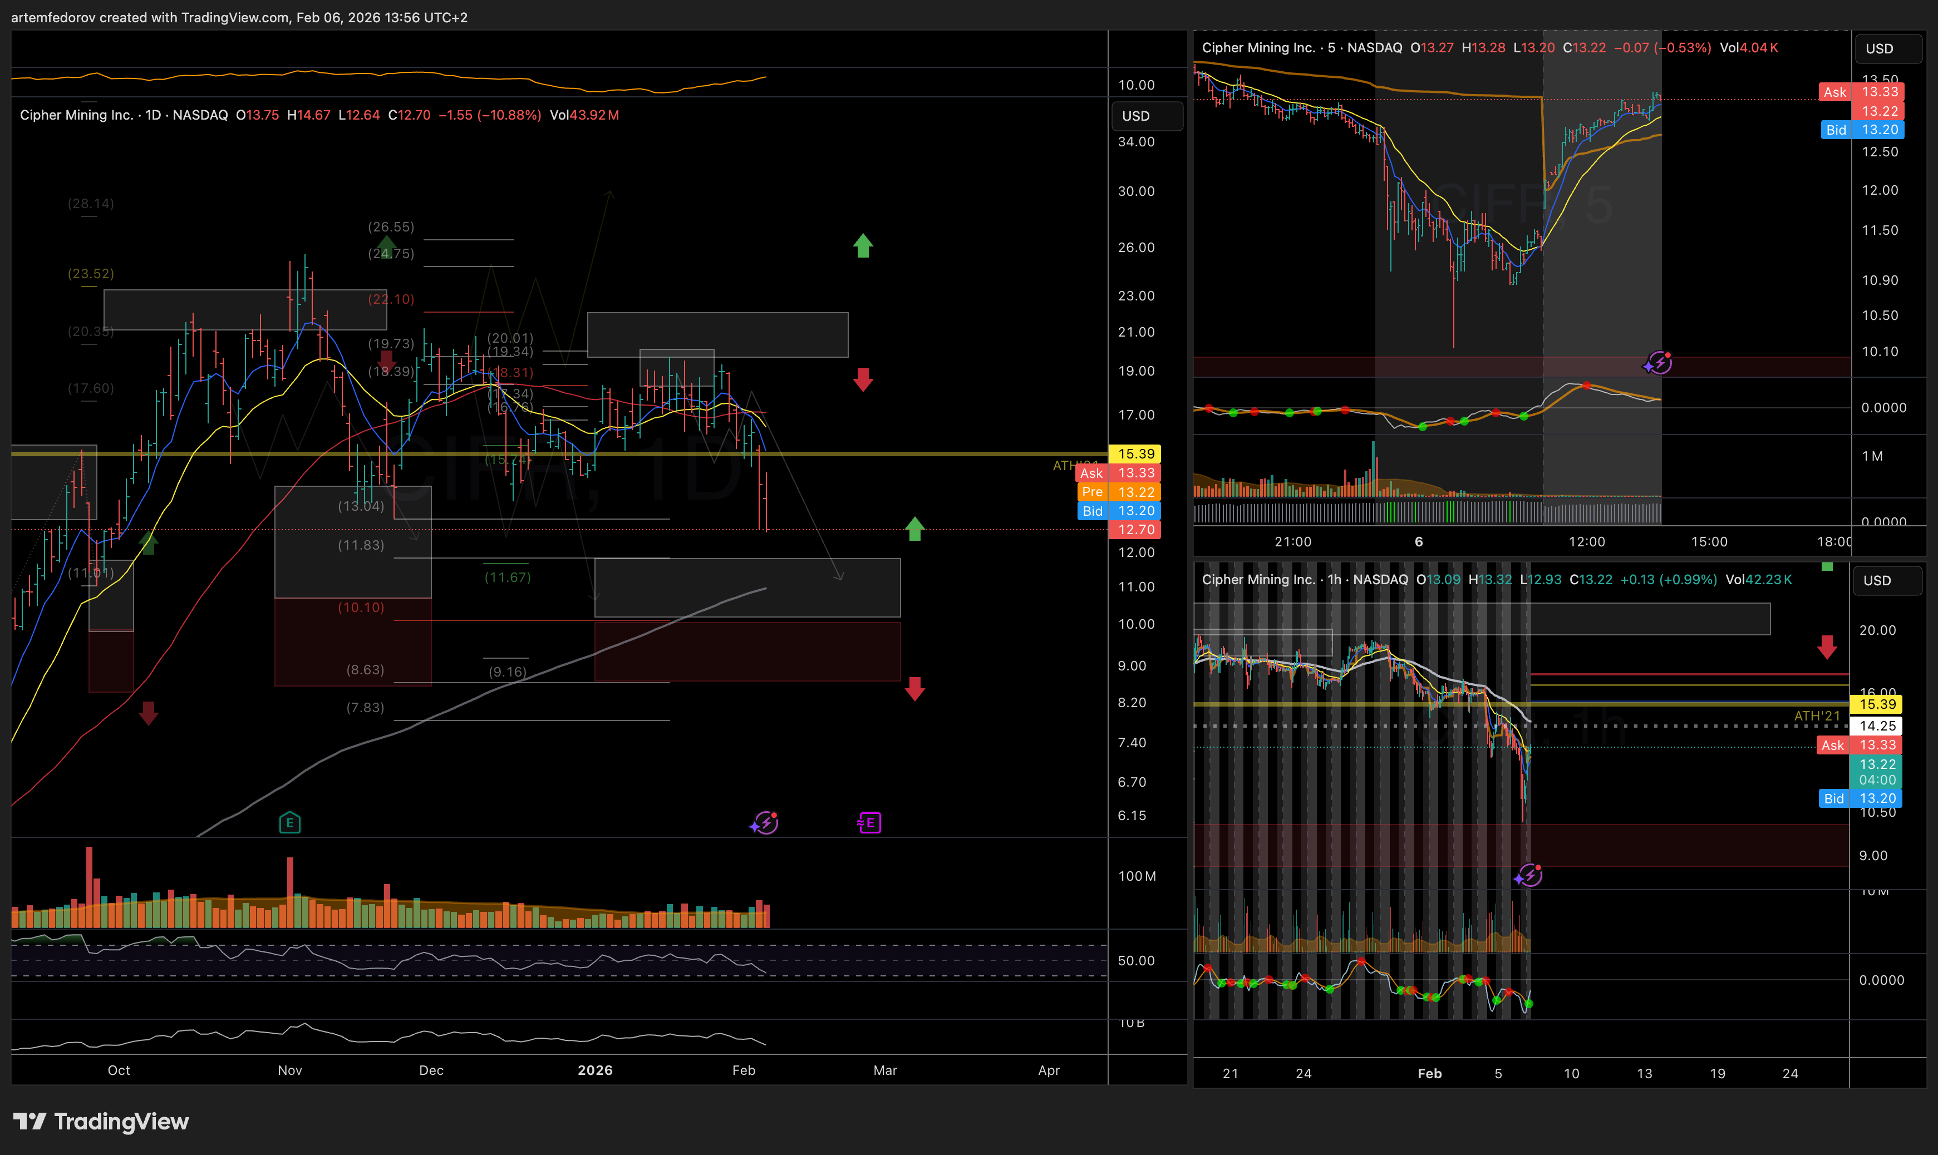The image size is (1938, 1155).
Task: Click the Feb label on 1h chart time axis
Action: [x=1429, y=1073]
